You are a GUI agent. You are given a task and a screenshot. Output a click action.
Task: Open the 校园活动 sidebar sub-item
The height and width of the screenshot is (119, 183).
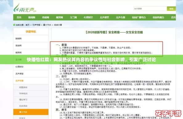tap(31, 87)
